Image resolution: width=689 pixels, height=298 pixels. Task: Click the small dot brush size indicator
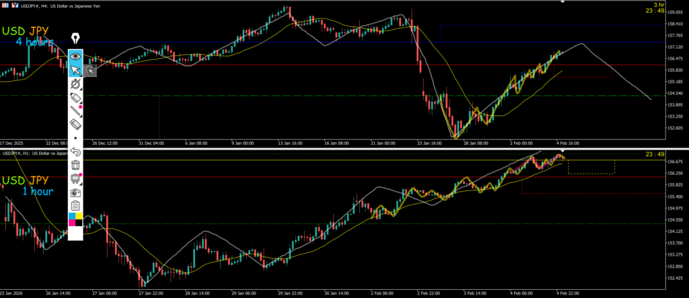[x=75, y=138]
